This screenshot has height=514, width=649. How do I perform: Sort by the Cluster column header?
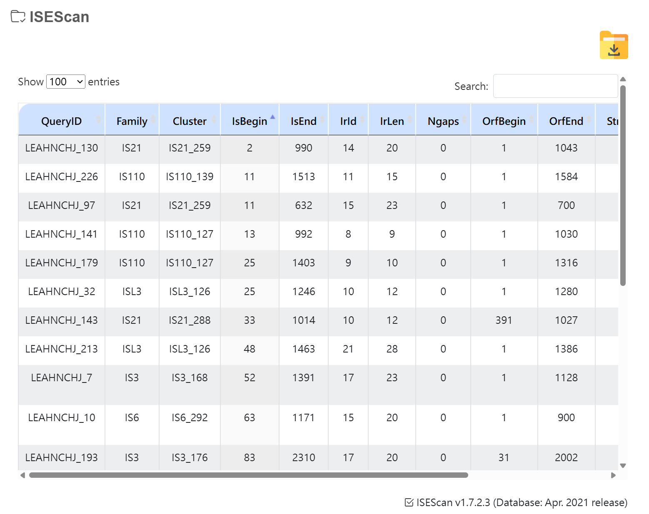pyautogui.click(x=190, y=121)
